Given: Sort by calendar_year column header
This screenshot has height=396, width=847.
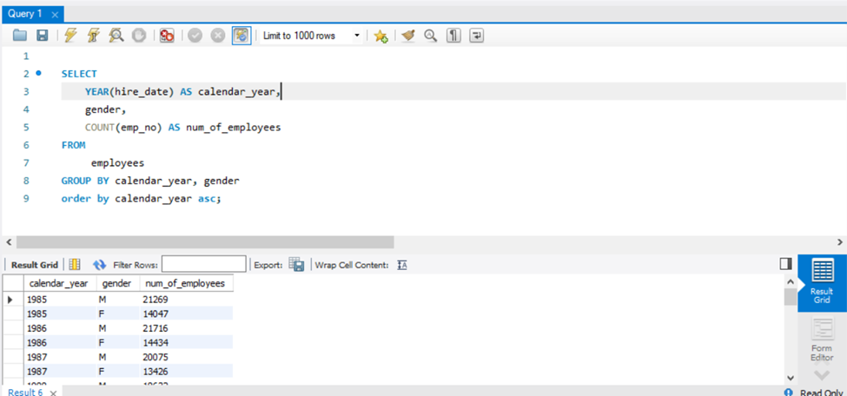Looking at the screenshot, I should pyautogui.click(x=60, y=283).
